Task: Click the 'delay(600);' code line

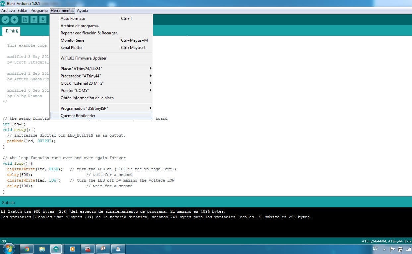Action: pos(20,175)
